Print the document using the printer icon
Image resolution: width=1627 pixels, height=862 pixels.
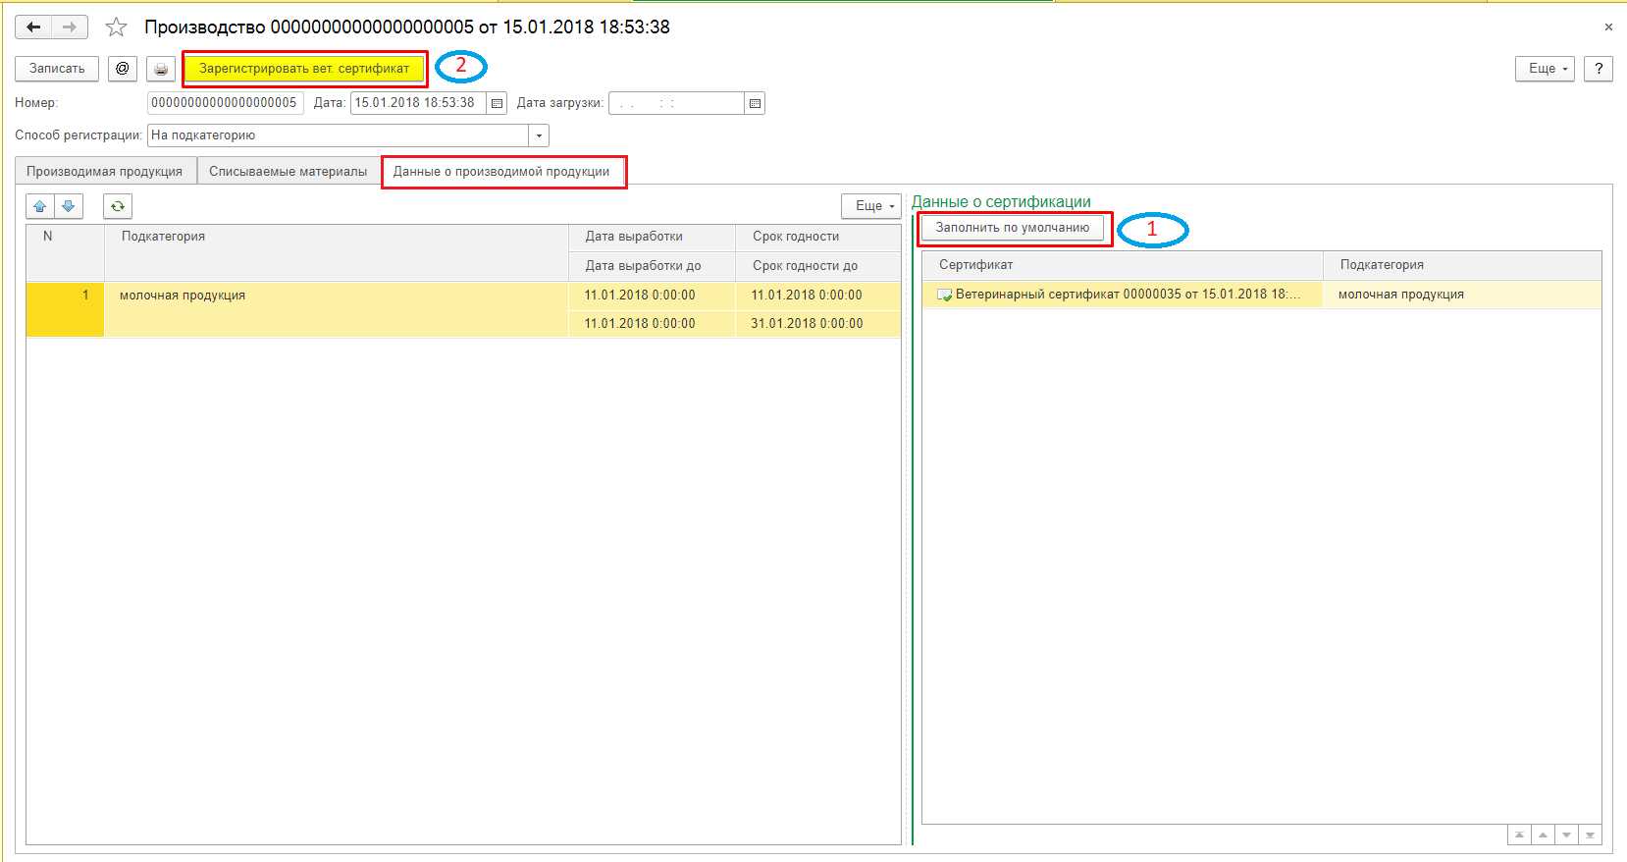click(161, 69)
